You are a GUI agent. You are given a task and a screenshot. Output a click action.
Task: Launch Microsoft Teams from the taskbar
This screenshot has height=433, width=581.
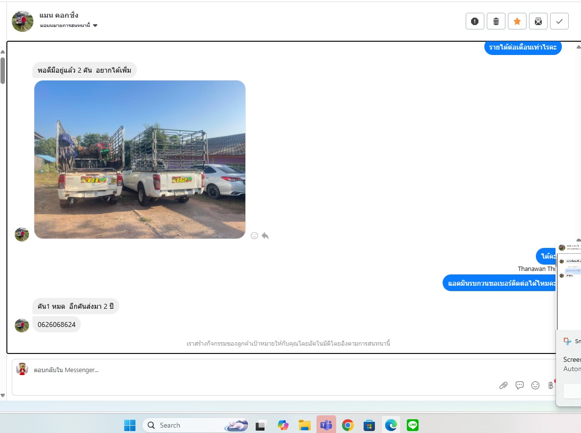coord(326,425)
